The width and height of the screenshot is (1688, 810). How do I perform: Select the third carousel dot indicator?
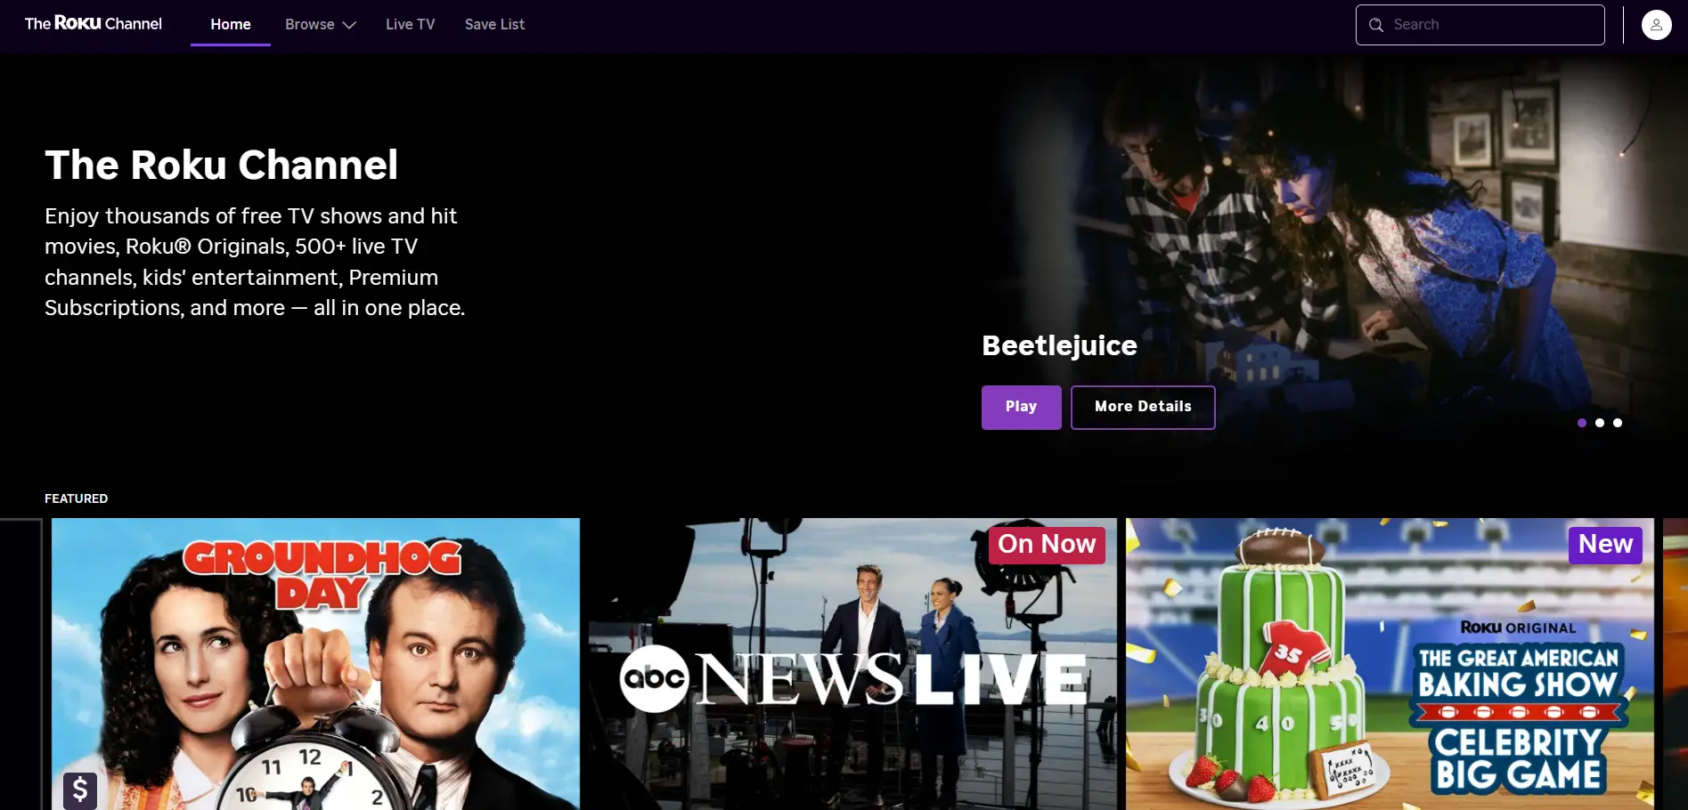click(1618, 423)
